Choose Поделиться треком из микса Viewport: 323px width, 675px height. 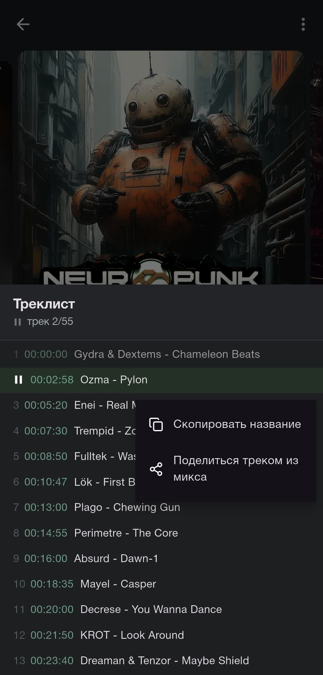click(x=226, y=469)
